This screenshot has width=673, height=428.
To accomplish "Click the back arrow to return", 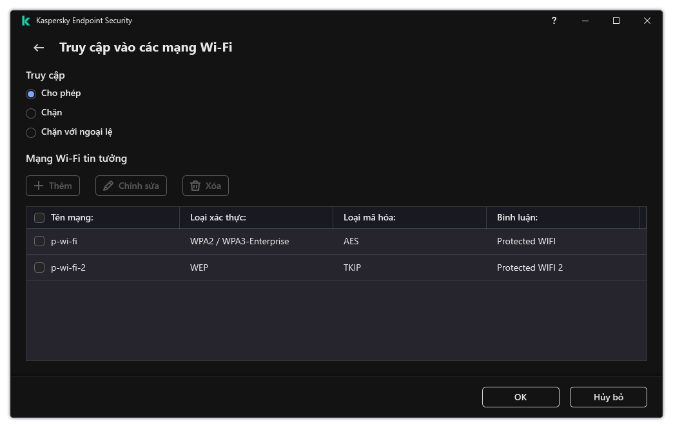I will 38,47.
